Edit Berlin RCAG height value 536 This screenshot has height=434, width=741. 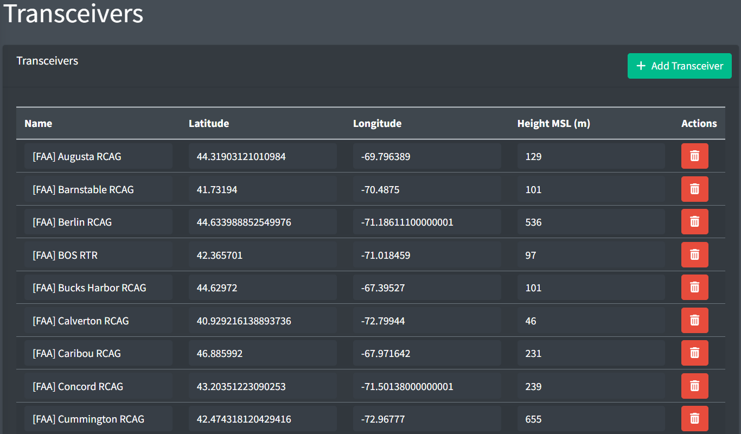click(591, 222)
